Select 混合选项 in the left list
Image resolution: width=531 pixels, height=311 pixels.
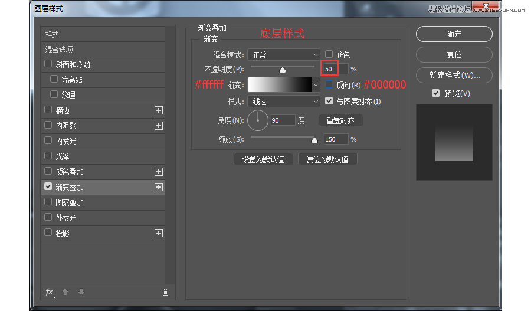pyautogui.click(x=103, y=50)
